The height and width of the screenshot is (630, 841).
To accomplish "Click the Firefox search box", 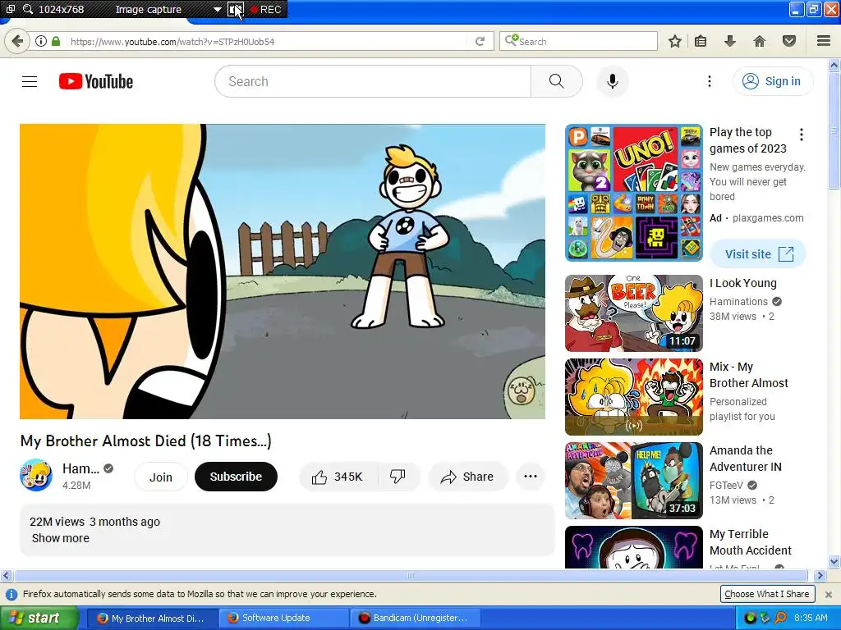I will coord(578,41).
